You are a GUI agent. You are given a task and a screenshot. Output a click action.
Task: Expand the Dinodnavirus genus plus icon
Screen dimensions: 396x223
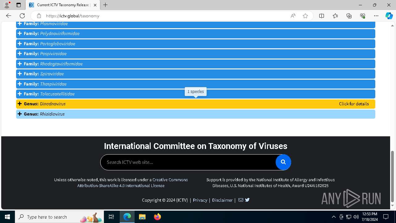coord(20,104)
